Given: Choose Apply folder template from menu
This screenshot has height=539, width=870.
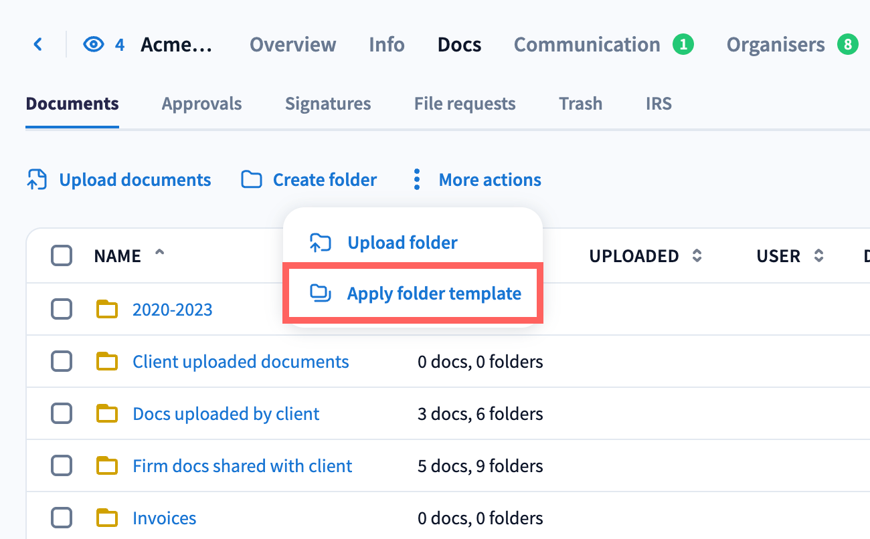Looking at the screenshot, I should coord(434,294).
